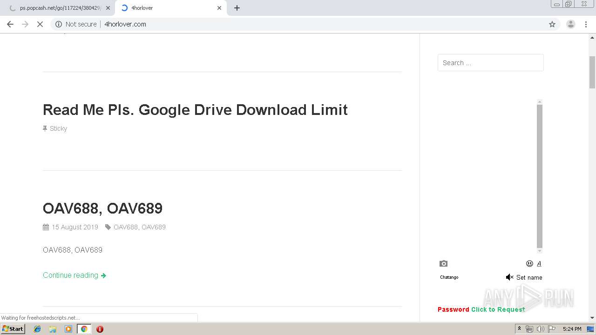Click the OAV689 tag link
Viewport: 596px width, 335px height.
click(x=154, y=227)
